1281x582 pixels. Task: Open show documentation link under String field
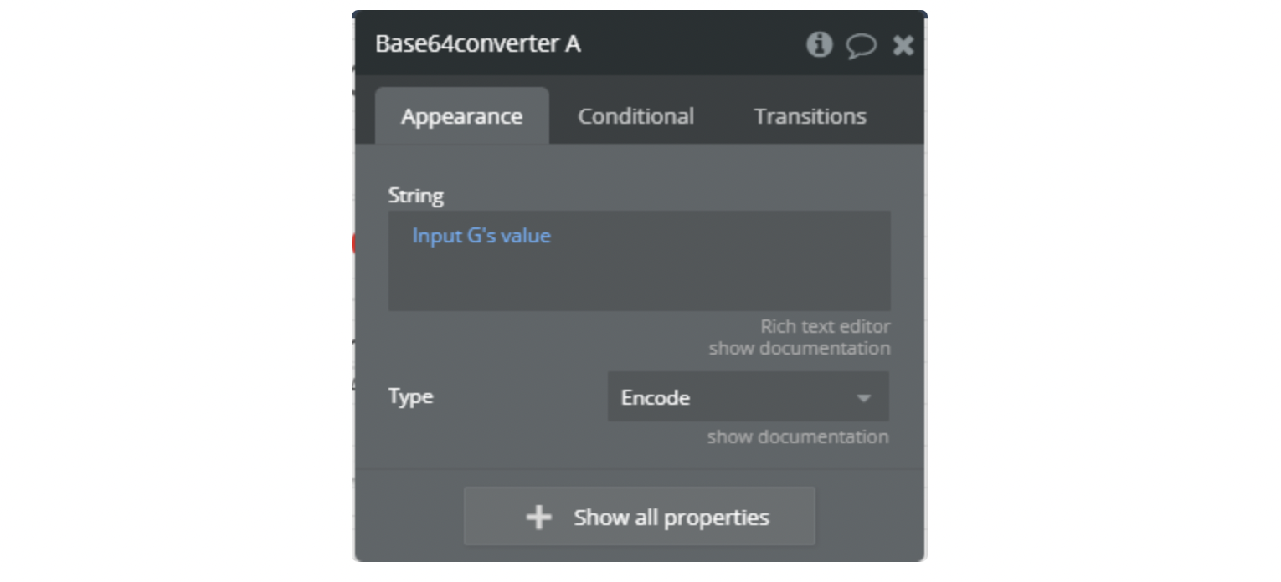[x=799, y=348]
